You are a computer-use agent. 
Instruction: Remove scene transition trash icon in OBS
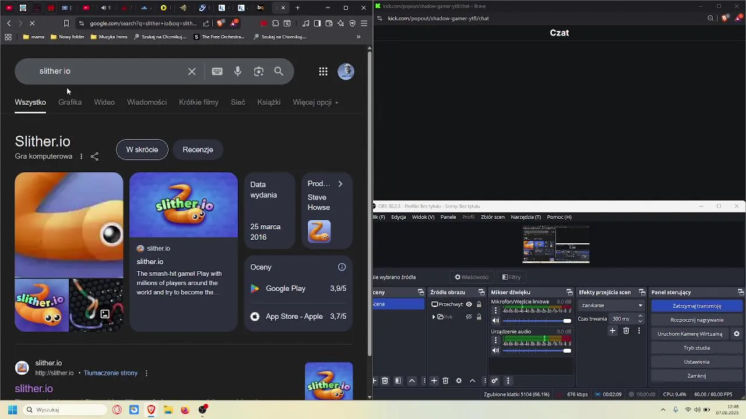(x=626, y=331)
